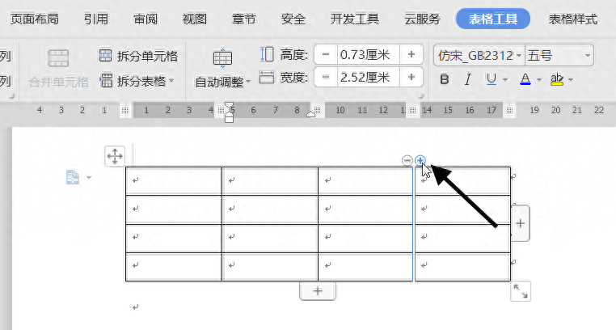616x330 pixels.
Task: Expand the font color dropdown arrow
Action: click(539, 80)
